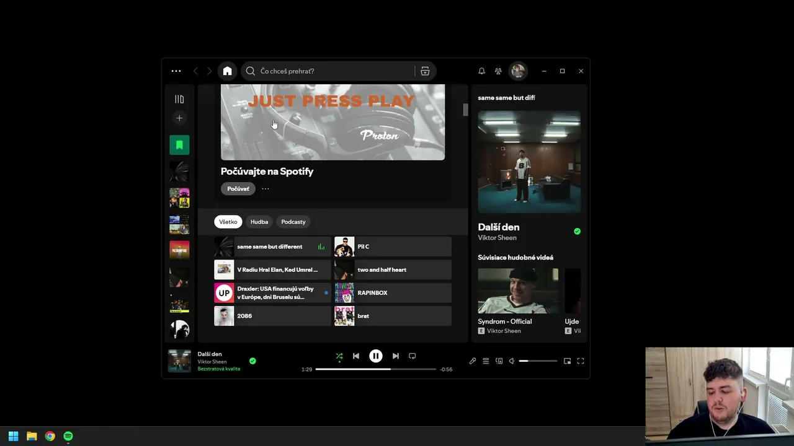Open more options next to Počúvať
This screenshot has width=794, height=446.
pos(265,189)
